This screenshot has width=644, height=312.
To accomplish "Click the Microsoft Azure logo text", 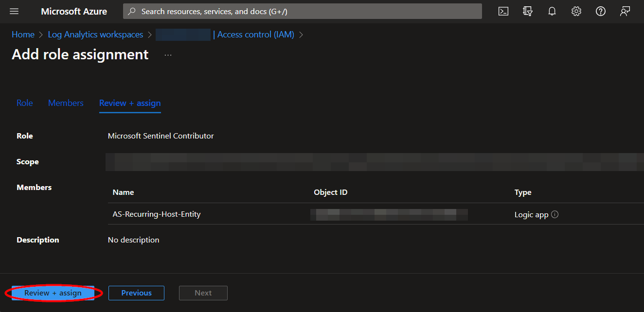I will tap(74, 11).
